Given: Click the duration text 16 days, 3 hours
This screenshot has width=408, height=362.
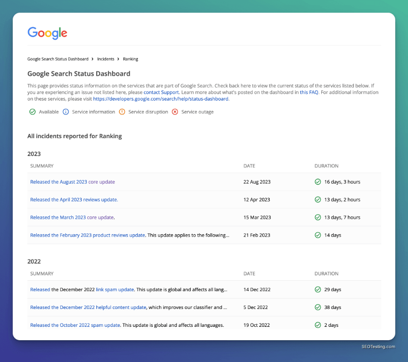Looking at the screenshot, I should 342,182.
